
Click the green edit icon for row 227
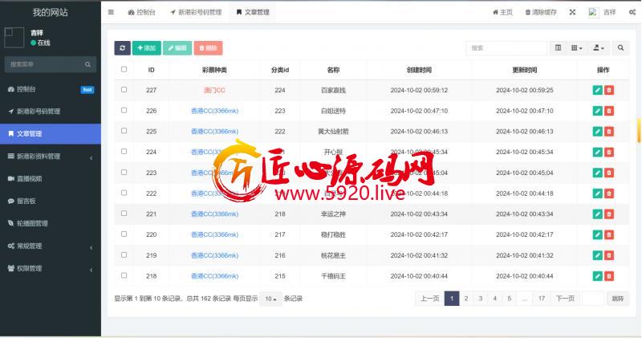597,91
